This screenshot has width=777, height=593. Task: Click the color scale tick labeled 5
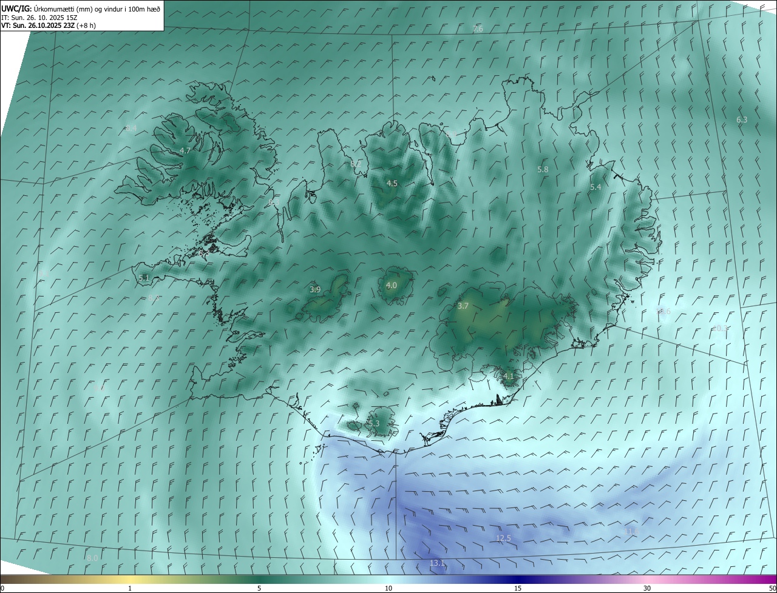[x=259, y=588]
